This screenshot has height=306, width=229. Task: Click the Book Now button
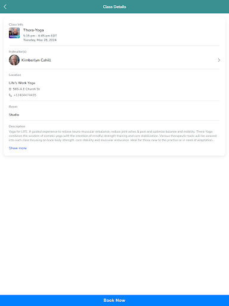point(114,301)
